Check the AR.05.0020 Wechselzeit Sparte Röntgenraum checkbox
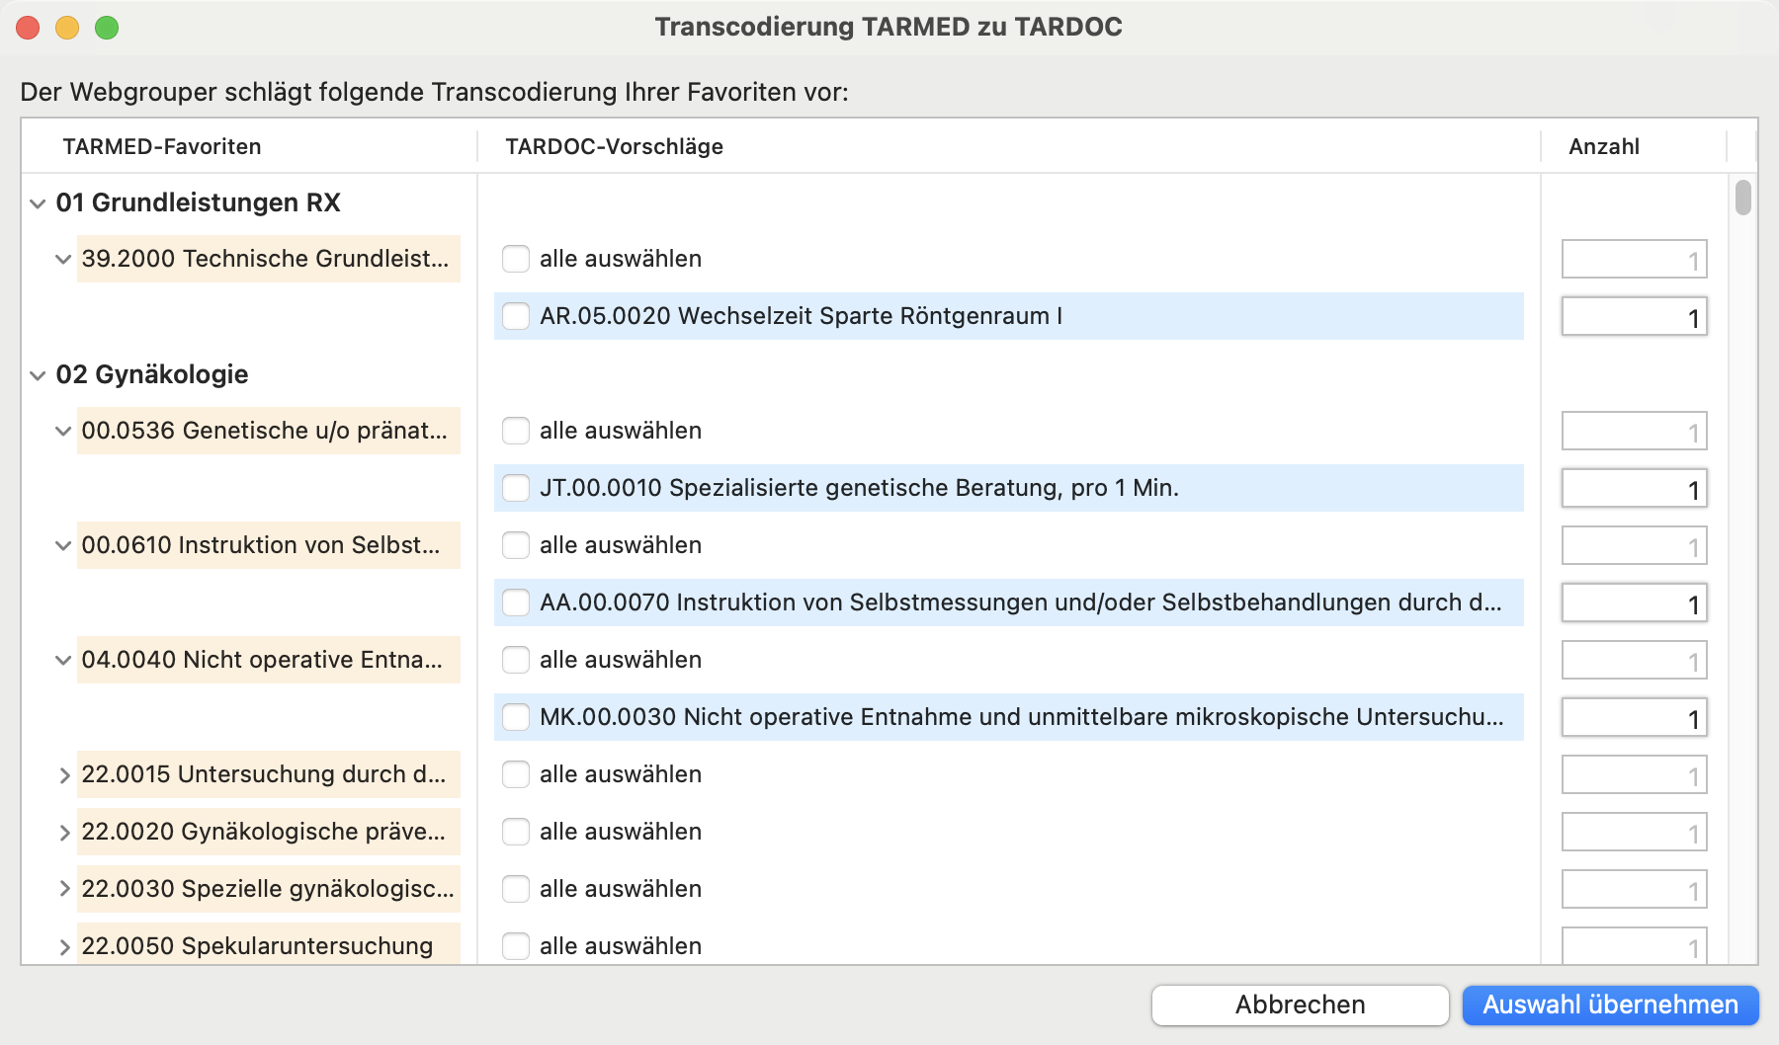Screen dimensions: 1779x1045 515,316
